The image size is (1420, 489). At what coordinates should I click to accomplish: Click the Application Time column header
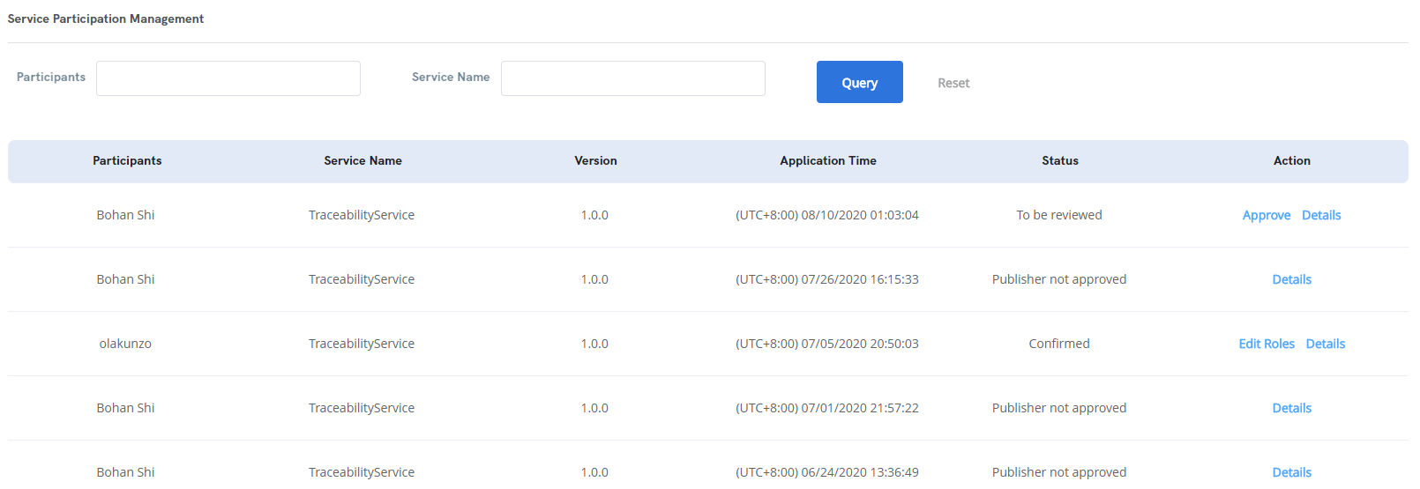828,160
